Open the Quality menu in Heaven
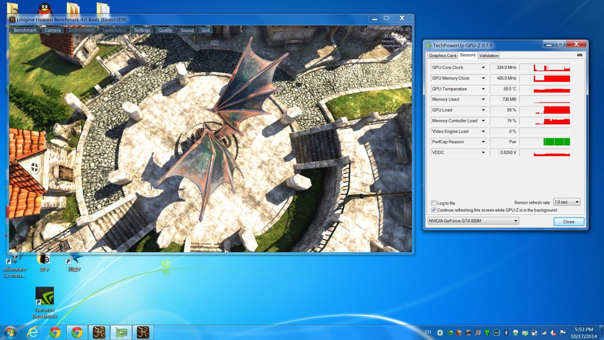 165,30
